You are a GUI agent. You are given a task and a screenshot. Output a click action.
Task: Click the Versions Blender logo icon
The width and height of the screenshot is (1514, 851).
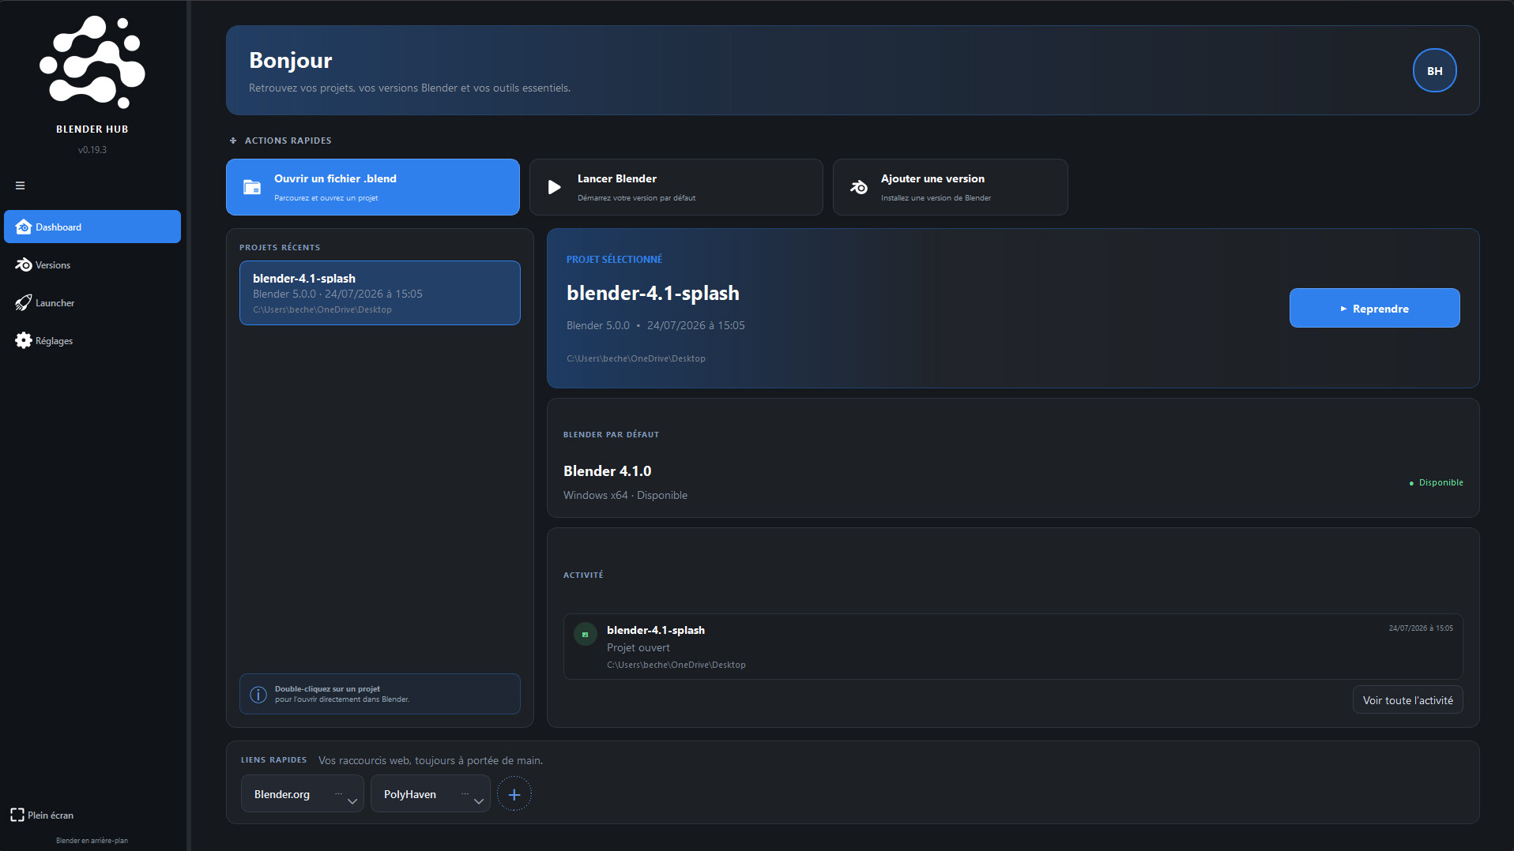coord(24,264)
